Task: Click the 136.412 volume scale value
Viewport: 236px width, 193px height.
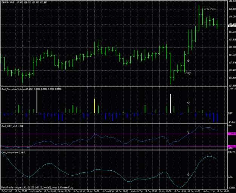Action: [232, 89]
